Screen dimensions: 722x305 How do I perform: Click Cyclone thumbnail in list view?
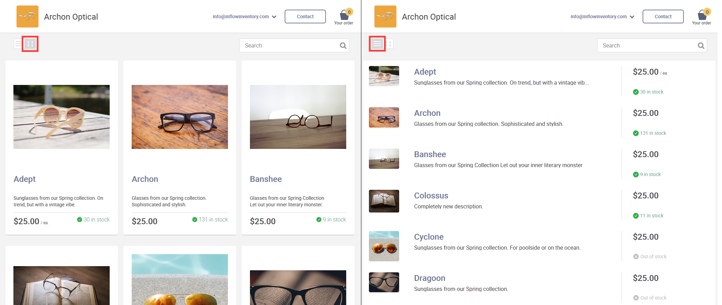pos(384,246)
